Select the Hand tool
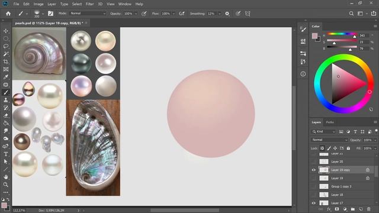 pos(6,177)
